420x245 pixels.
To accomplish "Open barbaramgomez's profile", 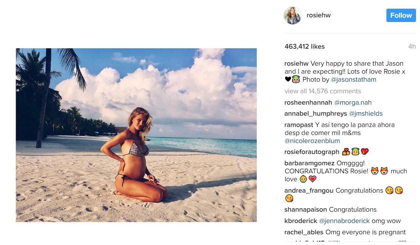I will pos(310,163).
